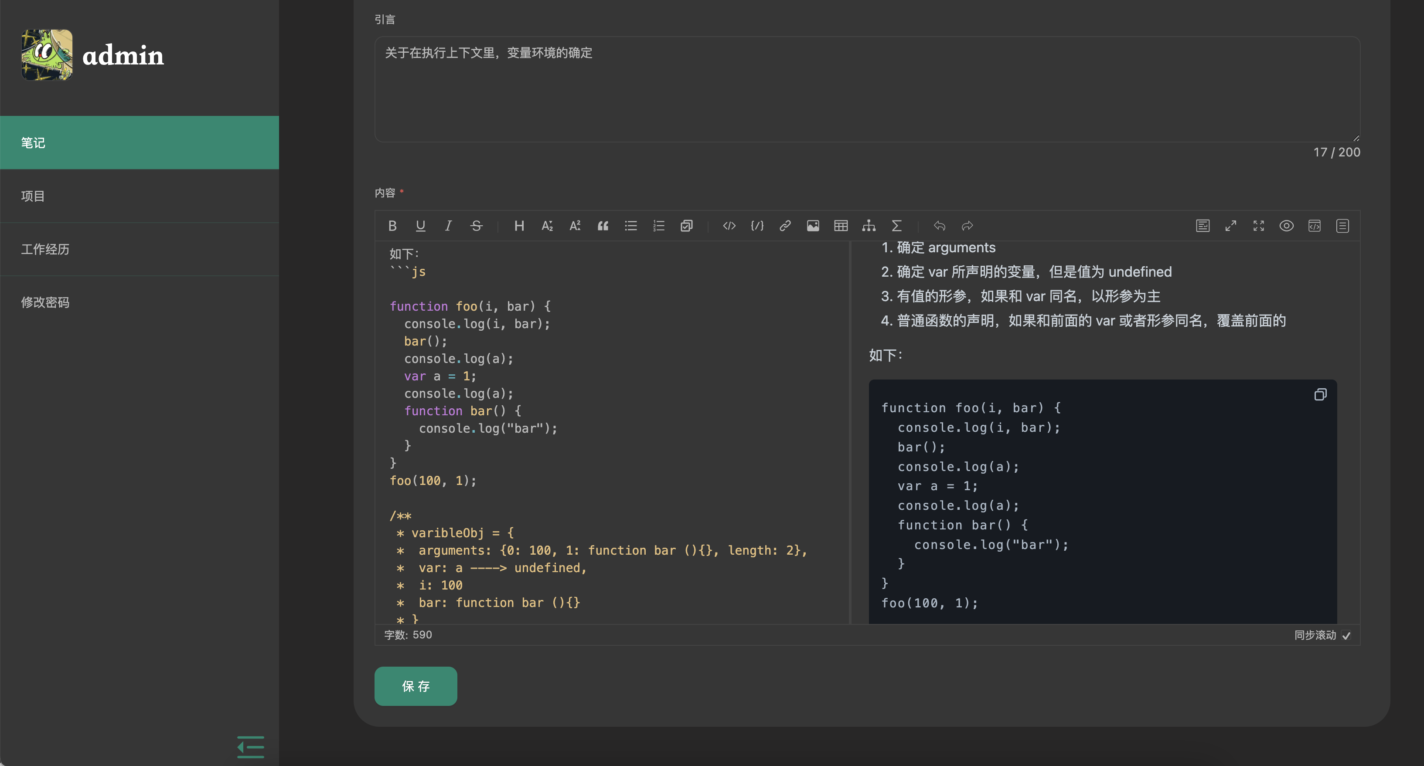1424x766 pixels.
Task: Click the 内容 field label
Action: tap(385, 193)
